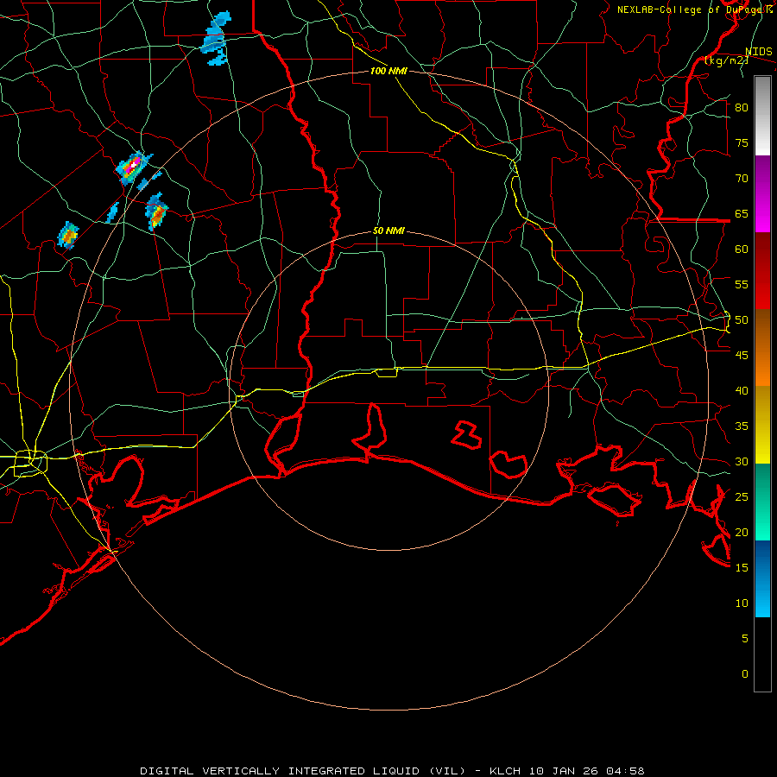Click the light blue segment of the color bar
Viewport: 777px width, 777px height.
(762, 578)
